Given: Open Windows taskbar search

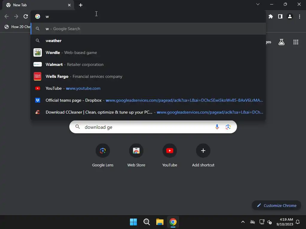Looking at the screenshot, I should pos(146,222).
